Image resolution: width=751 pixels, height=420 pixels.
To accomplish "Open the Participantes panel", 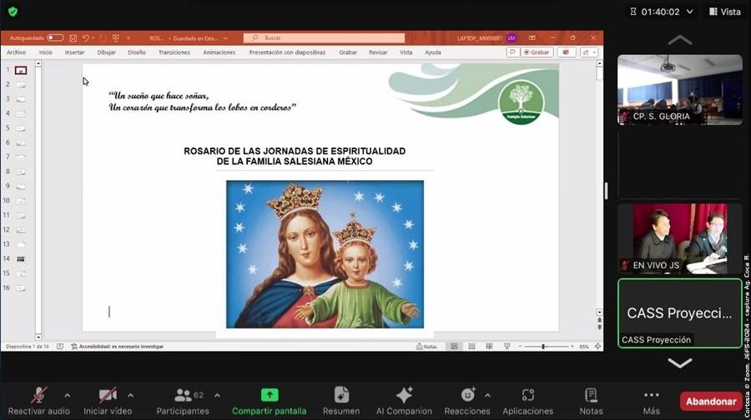I will (183, 401).
